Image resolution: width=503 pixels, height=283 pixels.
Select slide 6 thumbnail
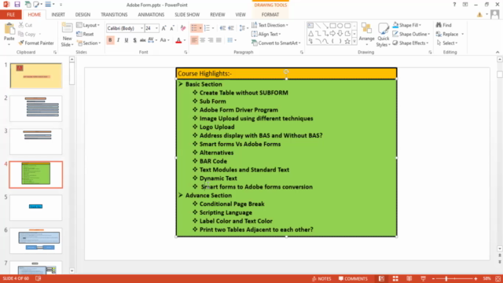click(36, 241)
